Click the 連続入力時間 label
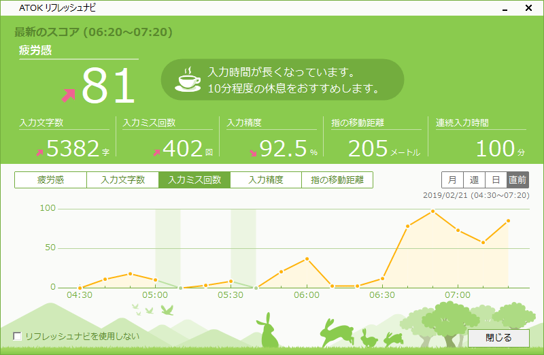 point(462,123)
